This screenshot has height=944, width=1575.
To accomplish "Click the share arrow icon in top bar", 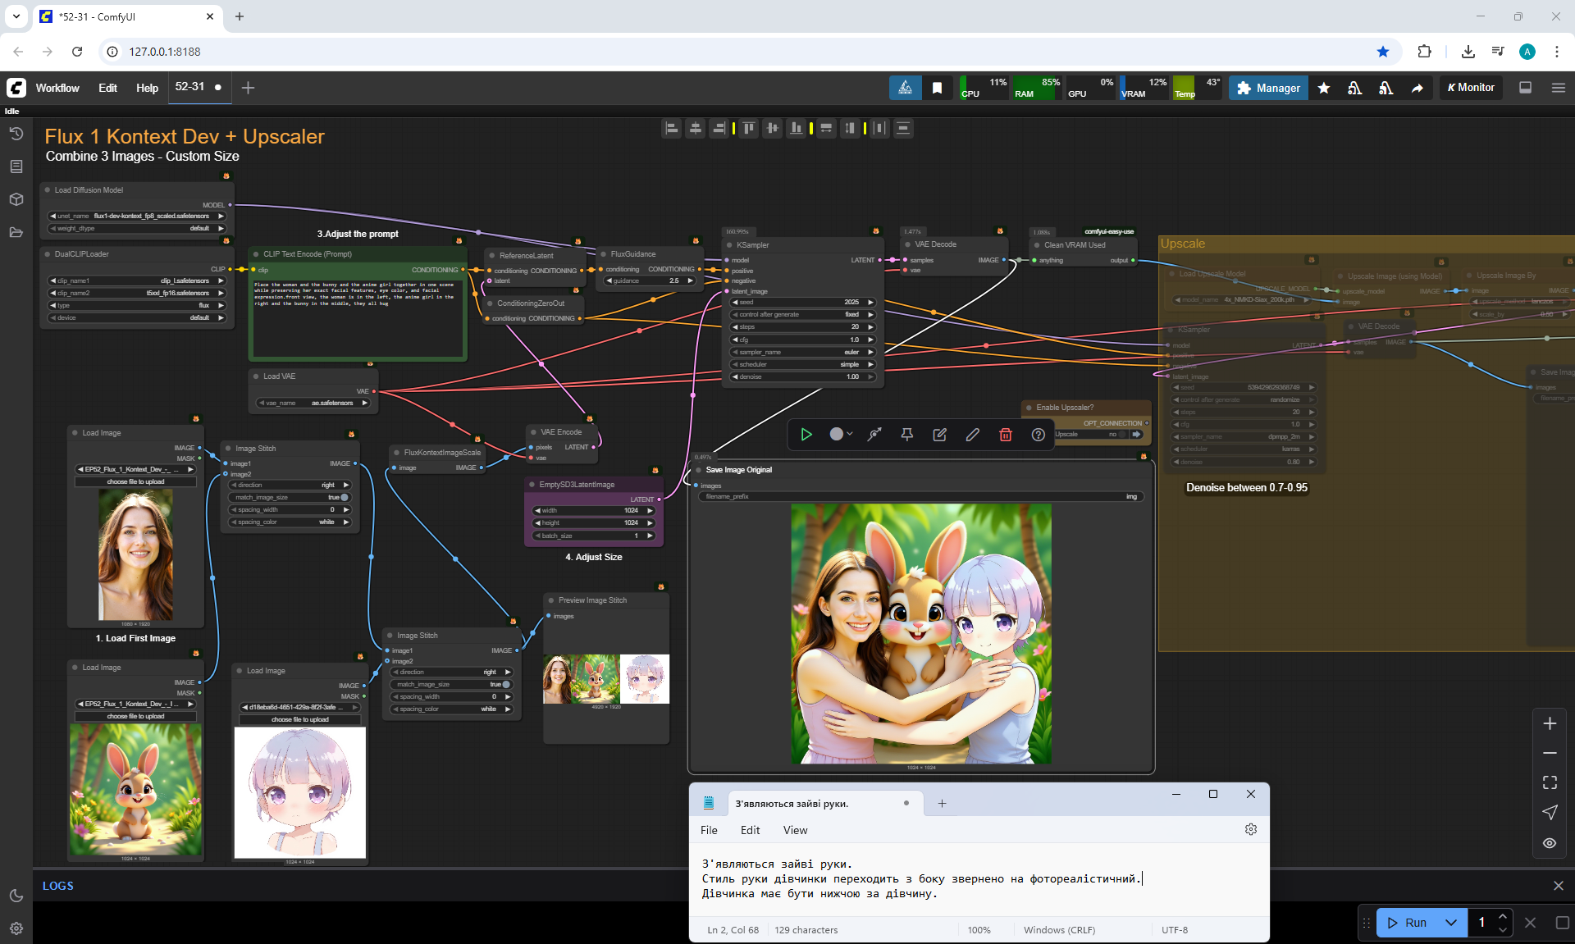I will coord(1417,88).
